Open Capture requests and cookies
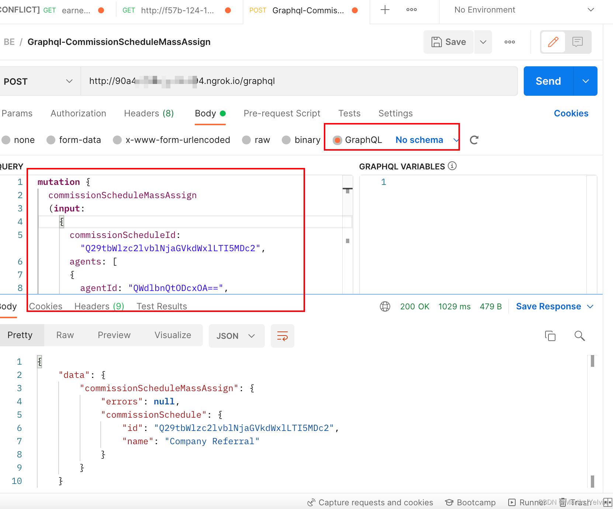Screen dimensions: 613x509 click(370, 502)
